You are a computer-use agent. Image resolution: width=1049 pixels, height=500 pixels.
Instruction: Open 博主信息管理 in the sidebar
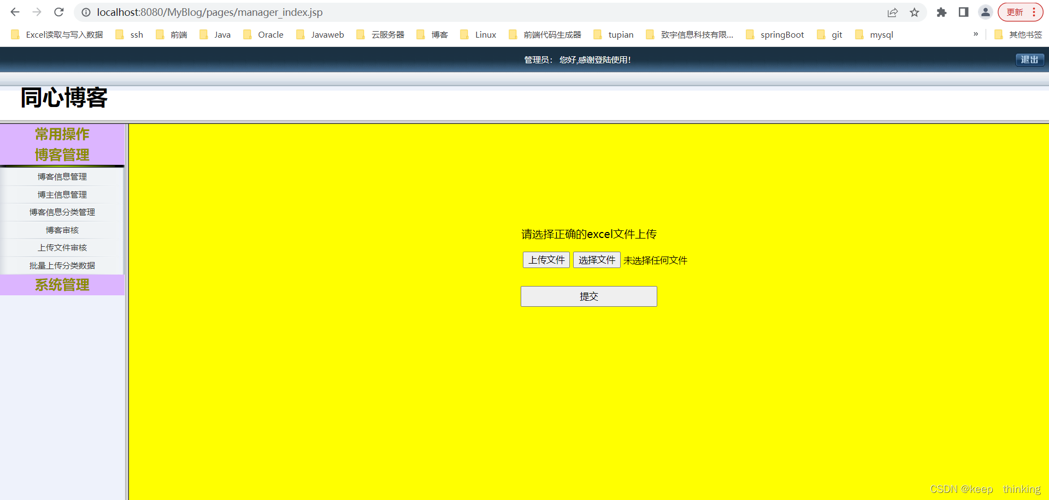[x=62, y=195]
